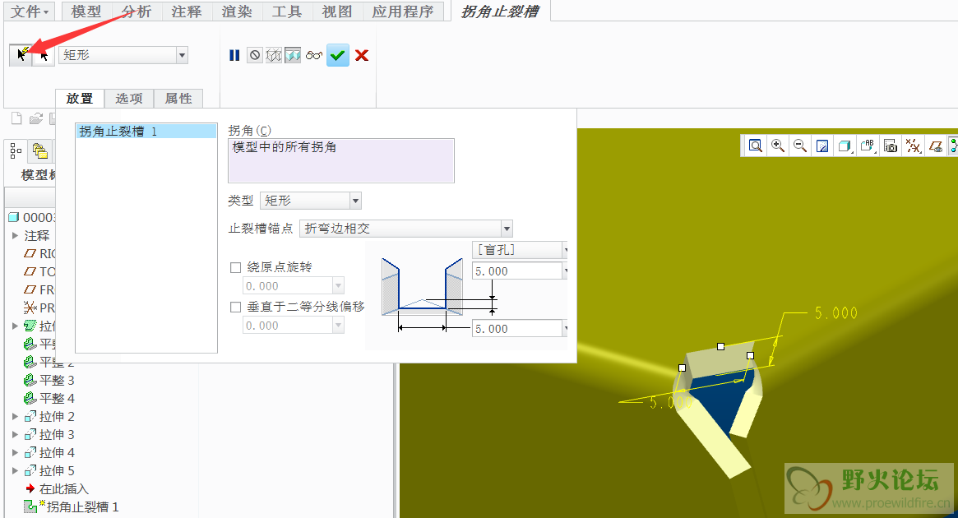Select the 拐角止裂槽 ribbon tab
Screen dimensions: 958x518
pyautogui.click(x=501, y=12)
